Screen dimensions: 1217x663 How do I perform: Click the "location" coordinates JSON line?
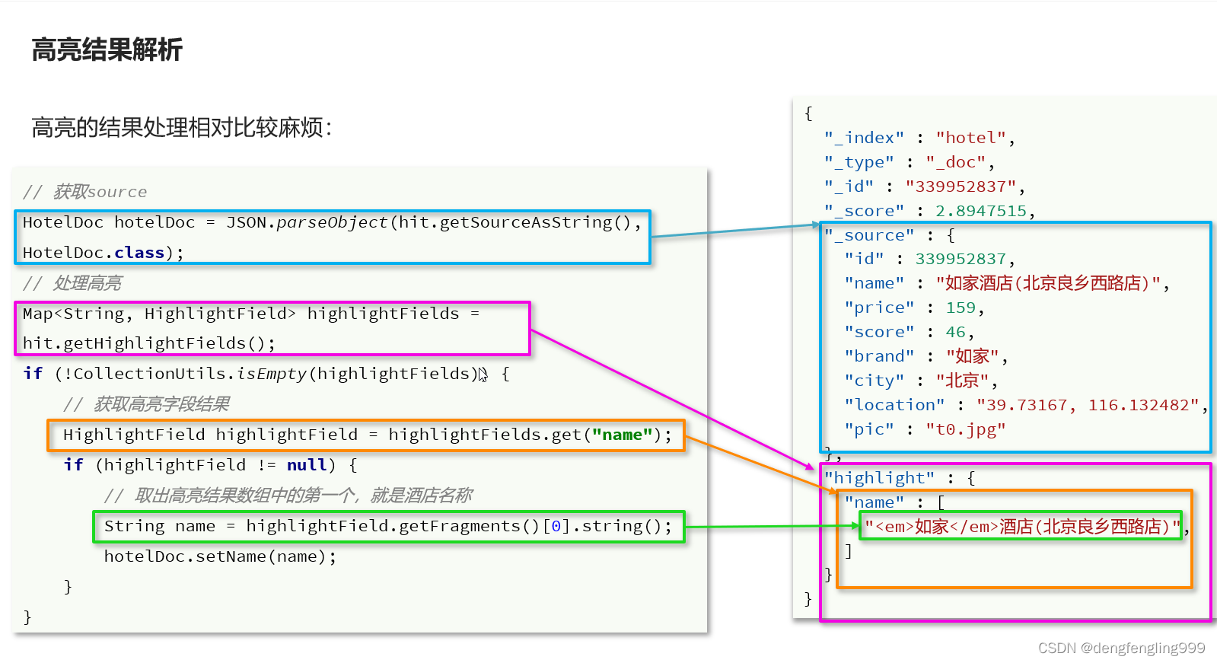(1024, 405)
